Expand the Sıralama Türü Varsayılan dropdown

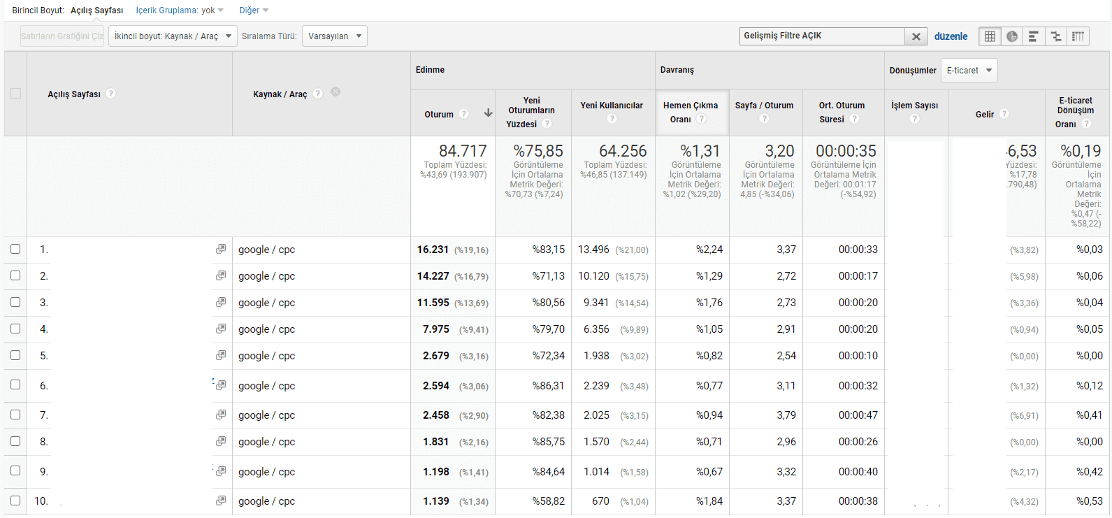(334, 36)
